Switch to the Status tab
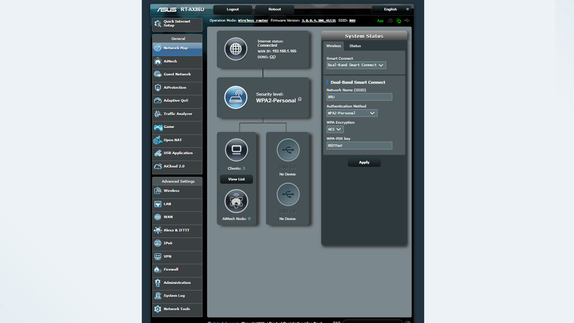 tap(355, 45)
